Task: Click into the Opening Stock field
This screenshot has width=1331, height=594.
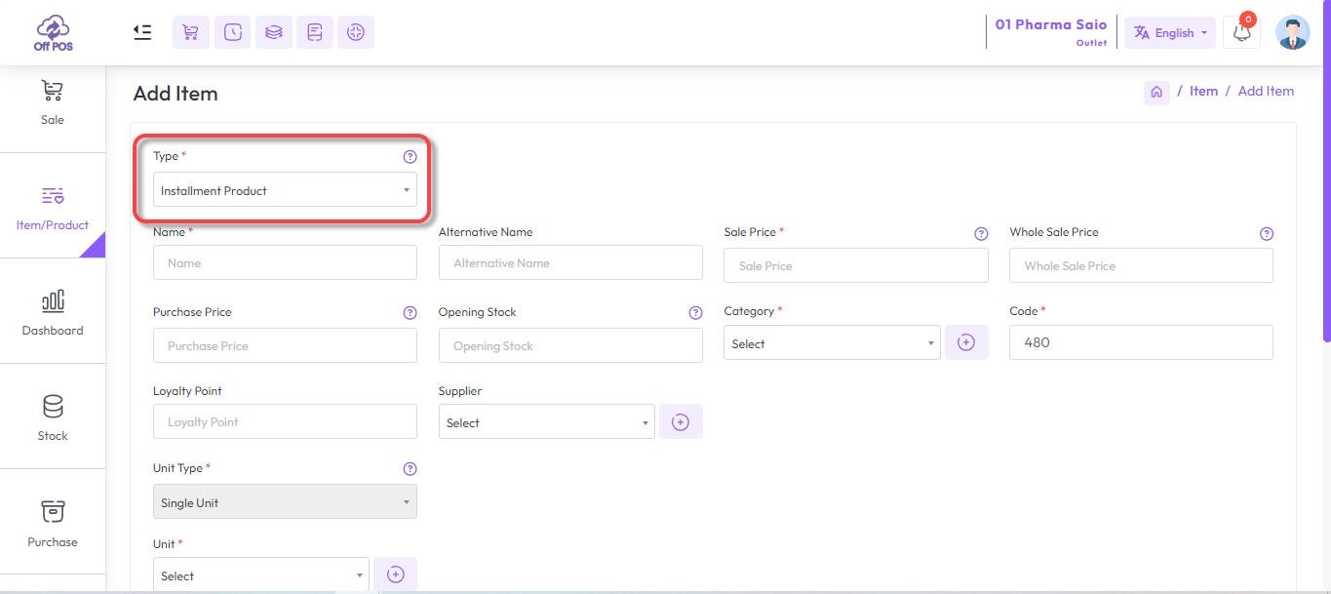Action: coord(570,345)
